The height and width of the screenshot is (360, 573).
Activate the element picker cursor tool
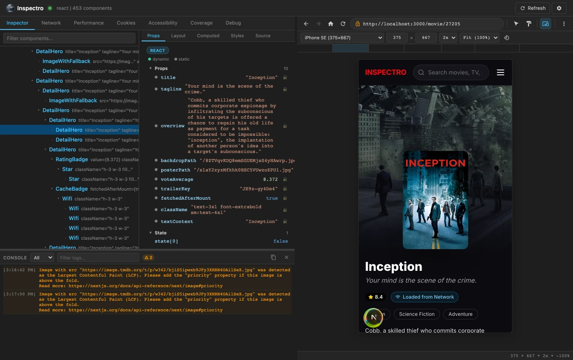tap(516, 24)
